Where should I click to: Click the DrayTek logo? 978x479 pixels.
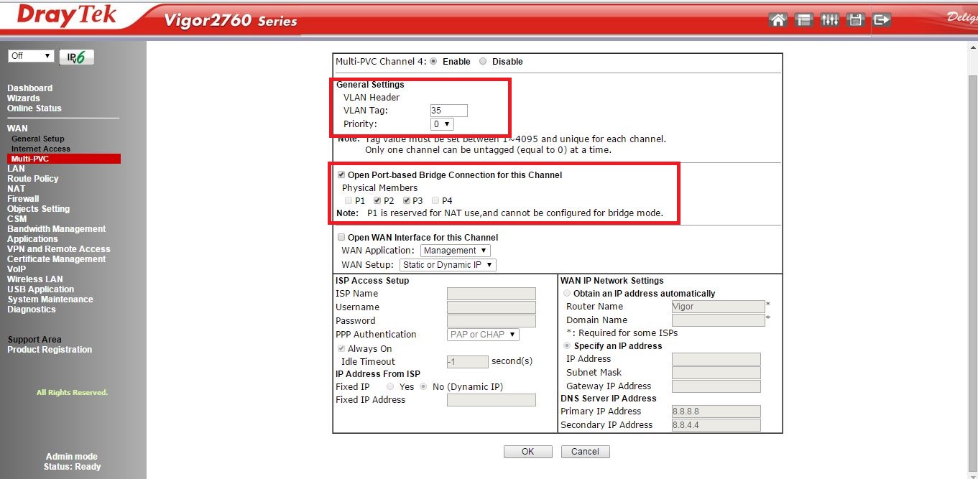(x=66, y=16)
